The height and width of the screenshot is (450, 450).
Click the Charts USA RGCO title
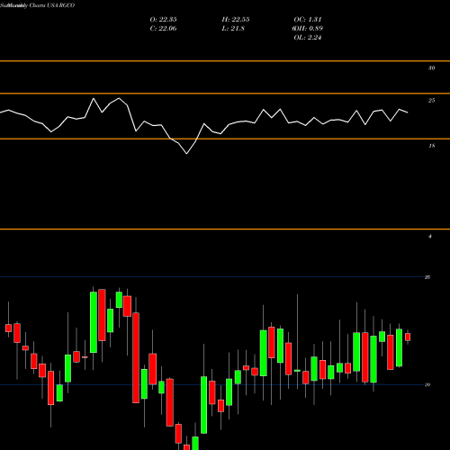[52, 5]
